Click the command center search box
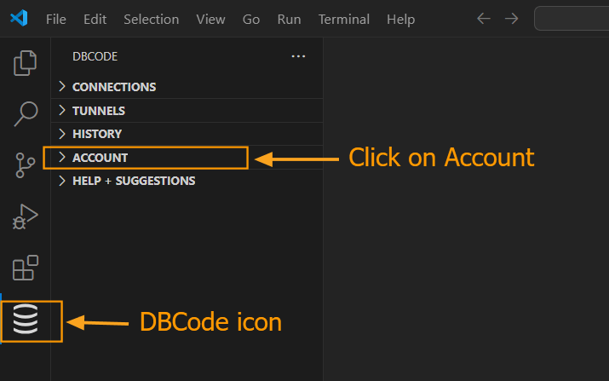 point(572,18)
